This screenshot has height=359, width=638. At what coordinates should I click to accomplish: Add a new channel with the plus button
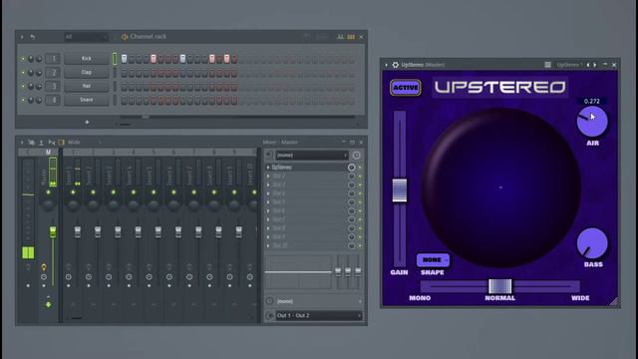coord(87,122)
